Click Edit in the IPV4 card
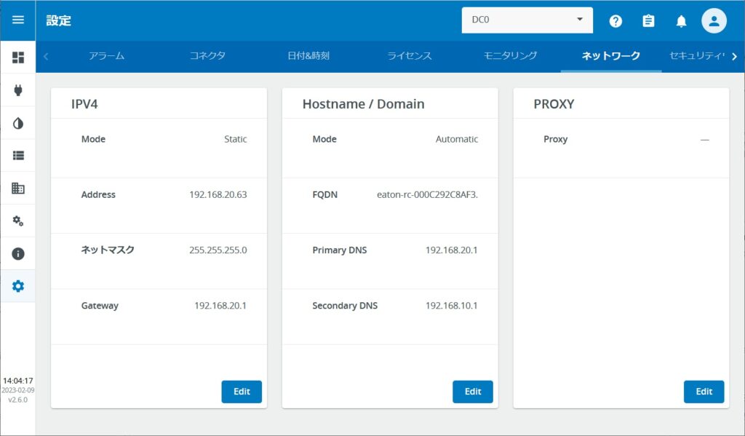Screen dimensions: 745x436 click(242, 392)
